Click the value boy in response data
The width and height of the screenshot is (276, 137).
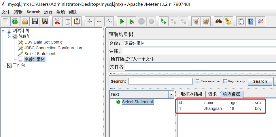click(258, 109)
